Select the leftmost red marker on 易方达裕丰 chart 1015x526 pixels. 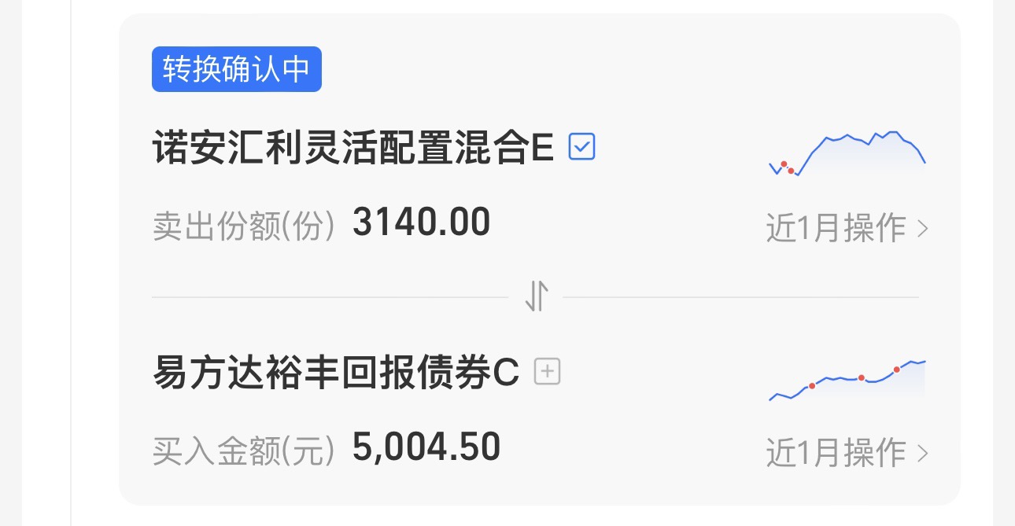click(812, 386)
